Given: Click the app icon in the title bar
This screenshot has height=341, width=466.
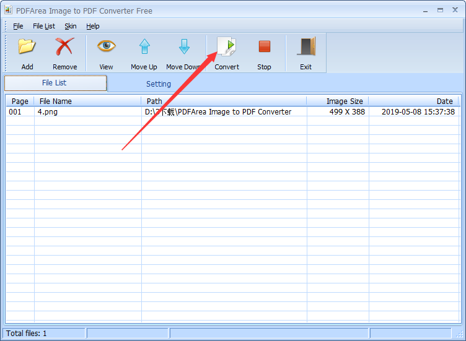Looking at the screenshot, I should tap(8, 10).
